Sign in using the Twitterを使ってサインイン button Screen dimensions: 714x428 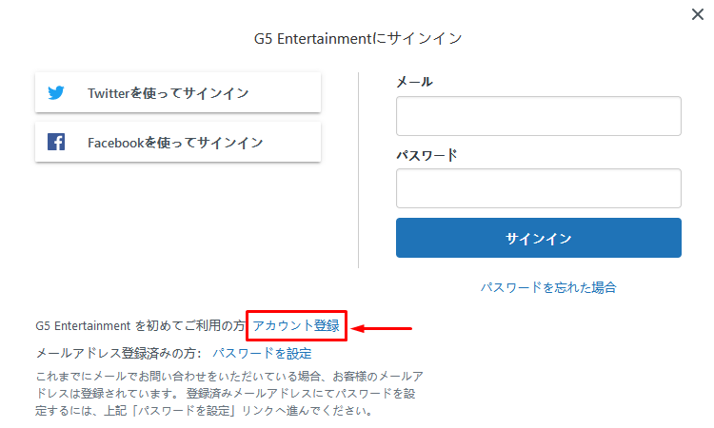click(178, 93)
